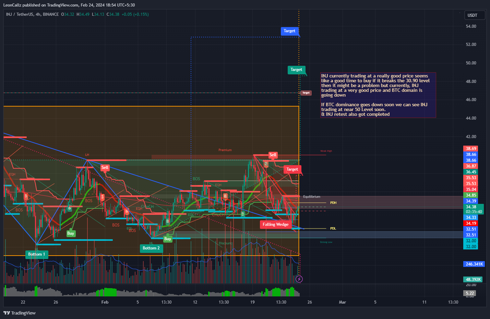
Task: Click the current price 34.38 countdown tag
Action: click(x=474, y=209)
